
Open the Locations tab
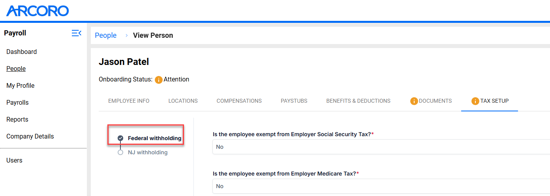pyautogui.click(x=183, y=101)
